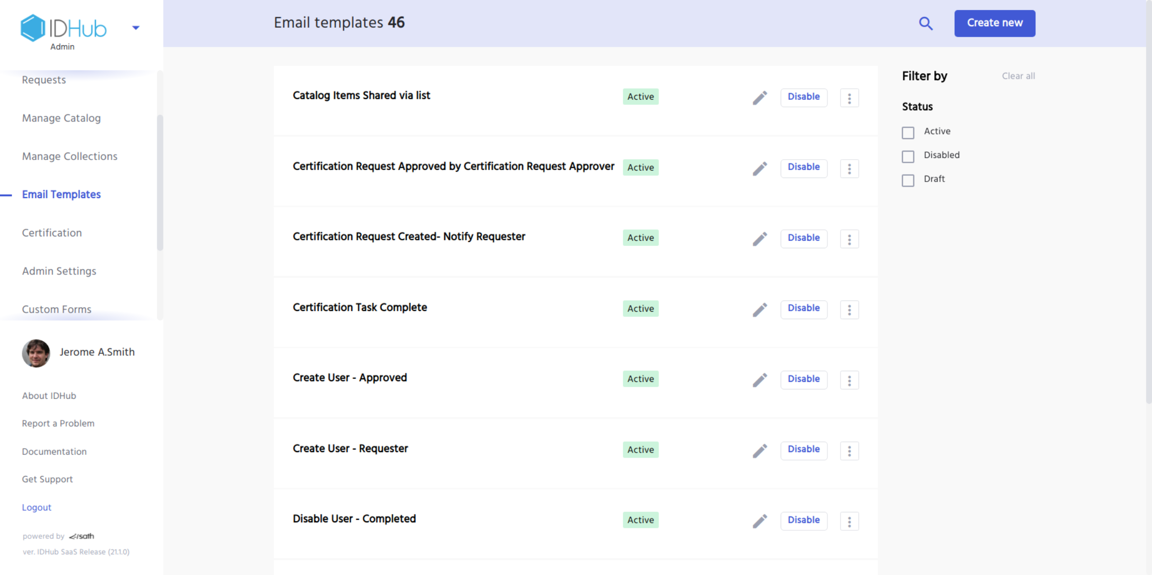This screenshot has width=1152, height=575.
Task: Disable the Create User - Requester template
Action: (x=803, y=450)
